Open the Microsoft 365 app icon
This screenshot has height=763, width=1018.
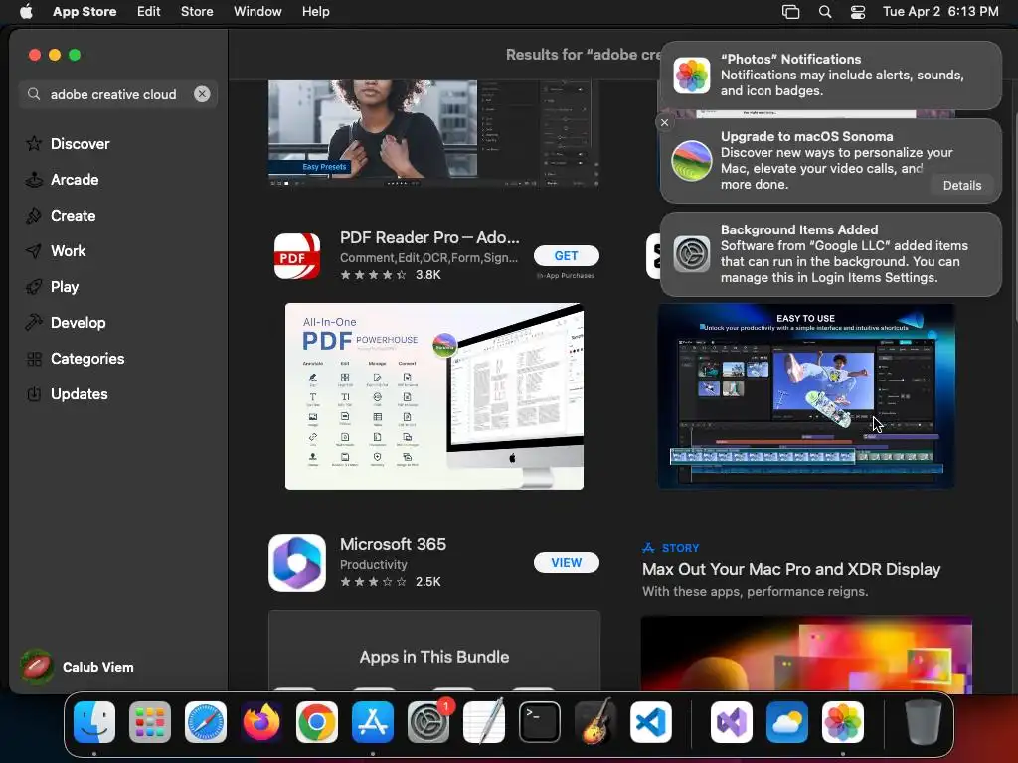pyautogui.click(x=296, y=562)
